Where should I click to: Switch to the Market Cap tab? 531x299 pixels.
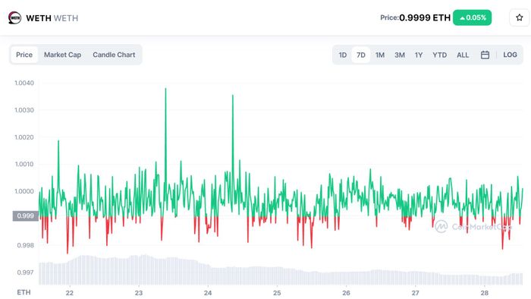[x=62, y=55]
